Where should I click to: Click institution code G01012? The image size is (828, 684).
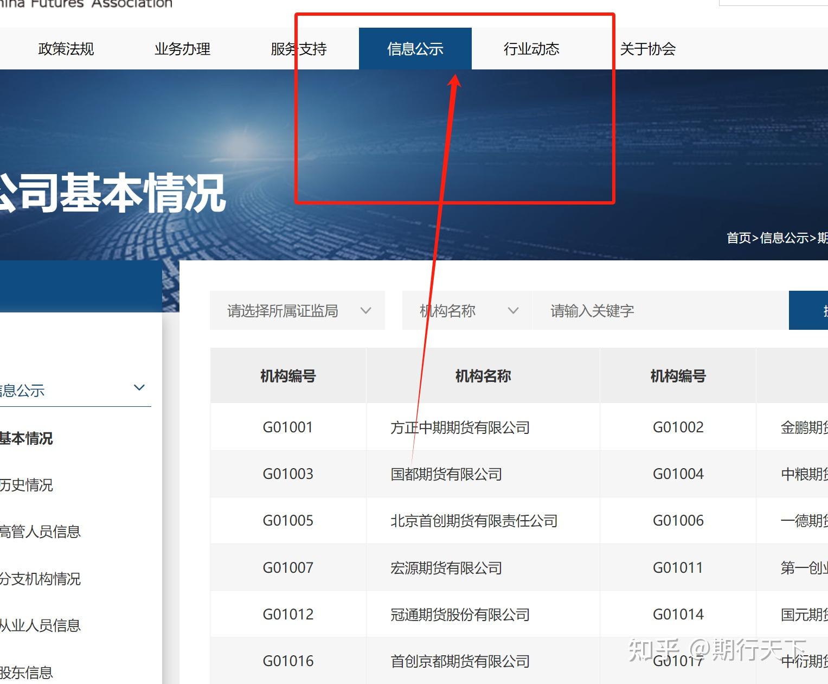click(x=288, y=615)
